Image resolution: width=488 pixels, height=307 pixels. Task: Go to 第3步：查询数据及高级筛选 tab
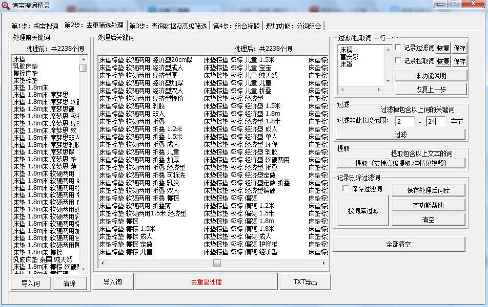click(x=168, y=26)
